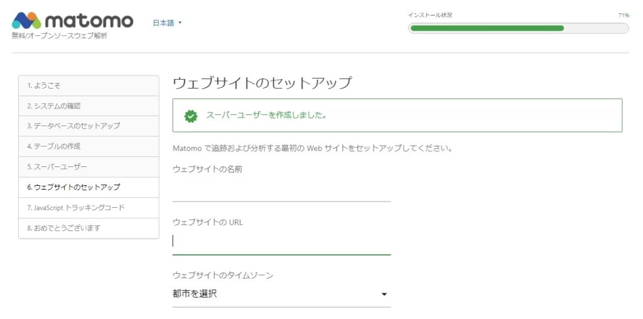Focus the ウェブサイトの URL input field
This screenshot has height=319, width=643.
click(282, 243)
